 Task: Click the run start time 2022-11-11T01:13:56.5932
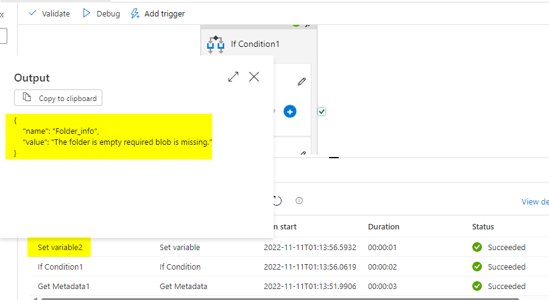click(310, 247)
